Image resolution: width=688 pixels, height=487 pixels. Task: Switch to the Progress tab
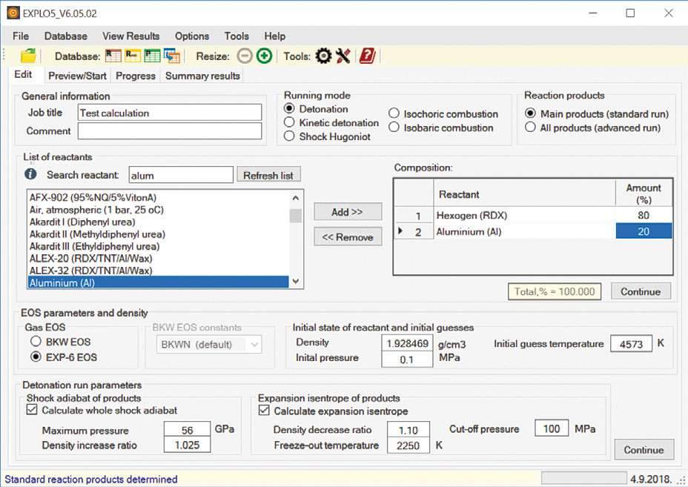pos(135,76)
